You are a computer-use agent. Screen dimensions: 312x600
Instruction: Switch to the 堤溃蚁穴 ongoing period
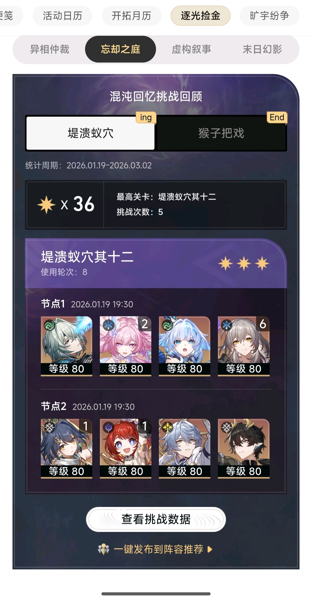[x=90, y=133]
